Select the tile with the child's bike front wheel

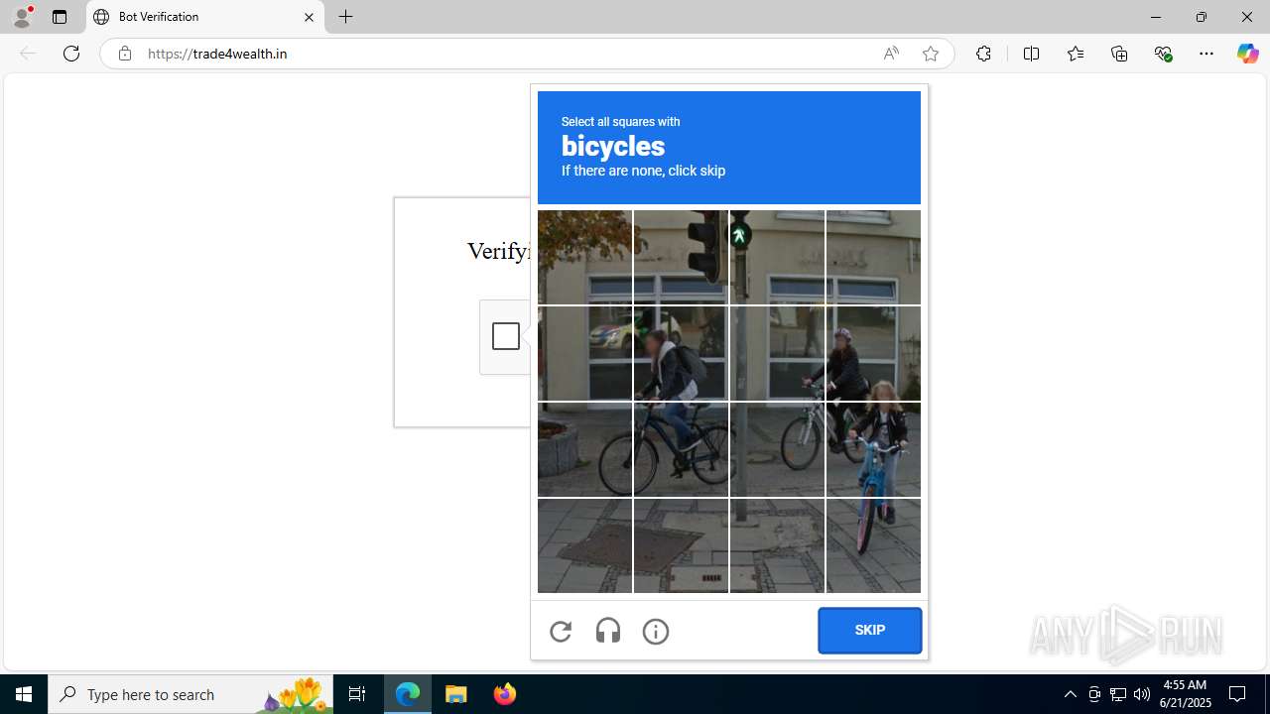click(873, 545)
